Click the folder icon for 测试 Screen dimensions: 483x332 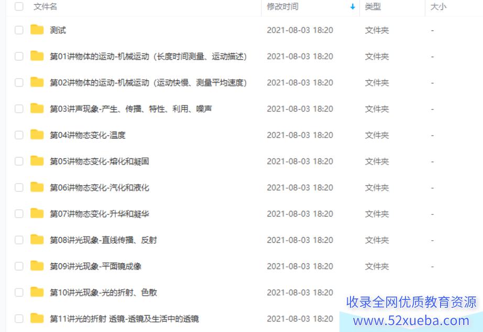tap(37, 30)
